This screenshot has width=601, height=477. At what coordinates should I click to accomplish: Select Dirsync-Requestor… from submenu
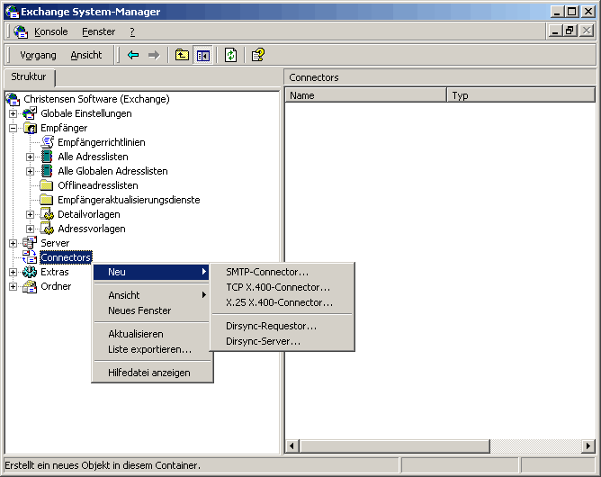[283, 326]
